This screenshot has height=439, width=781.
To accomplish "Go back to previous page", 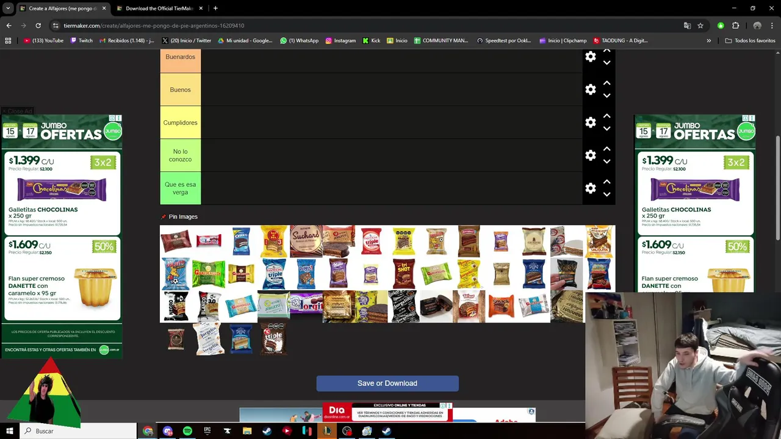I will point(9,26).
